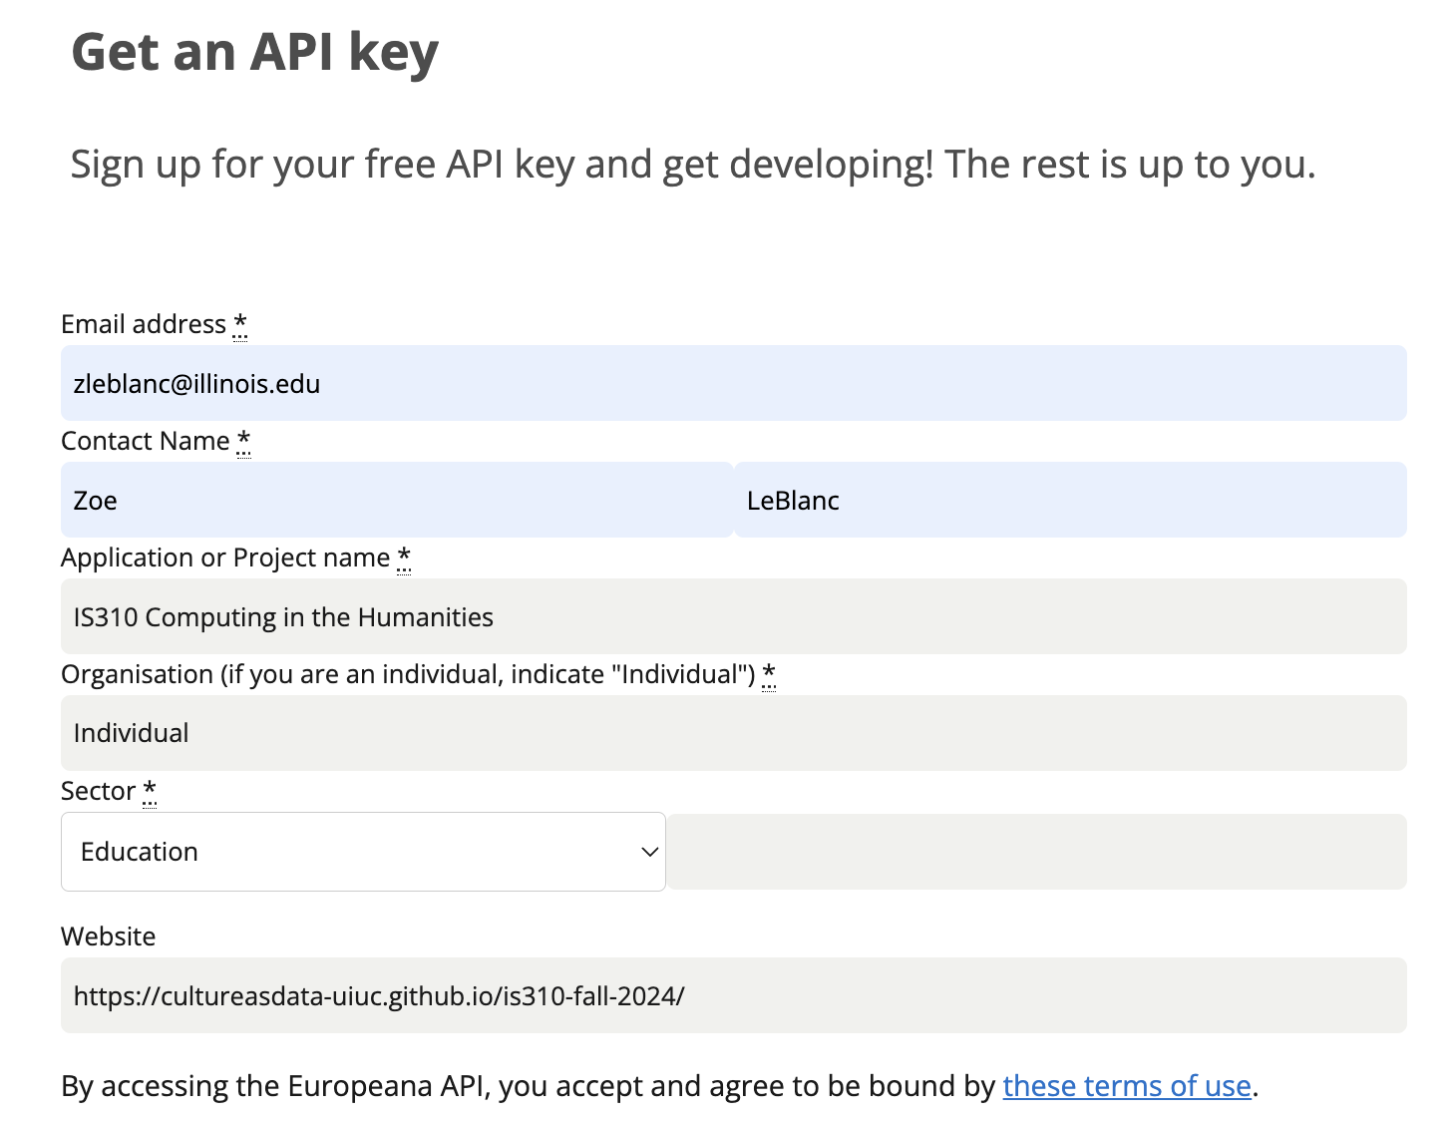Click the 'Contact Name' label text
This screenshot has height=1121, width=1454.
coord(146,441)
